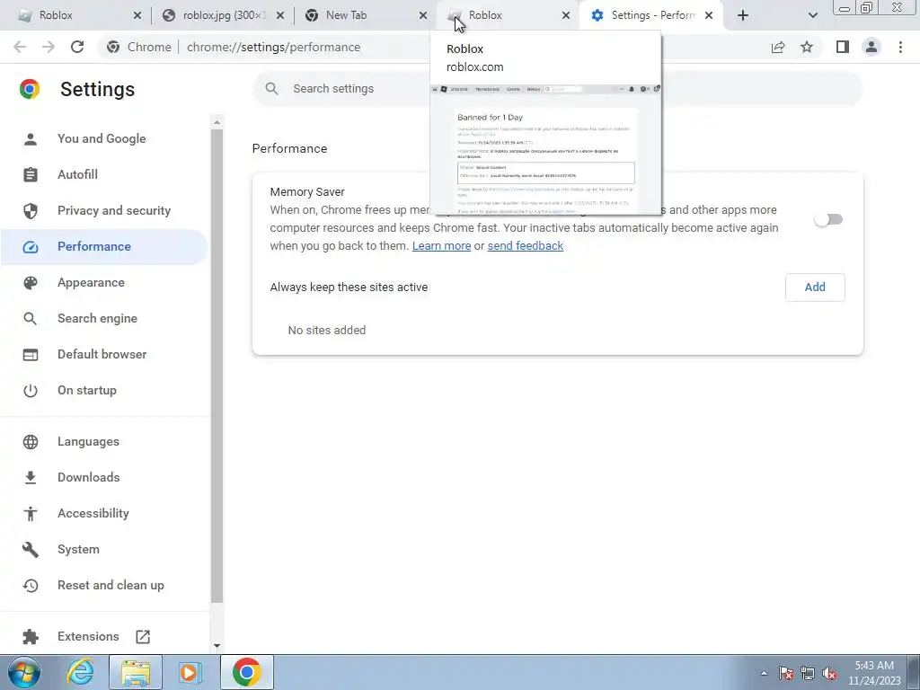Click the muted volume tray icon
Image resolution: width=920 pixels, height=690 pixels.
829,673
